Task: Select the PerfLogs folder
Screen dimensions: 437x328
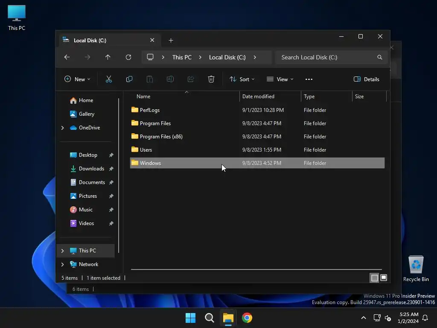Action: [x=257, y=110]
